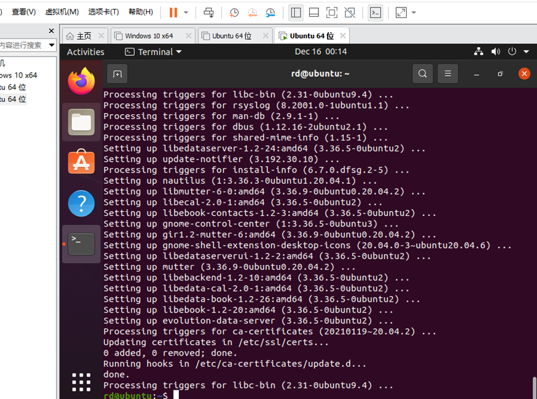Open the 查看(V) menu

24,12
